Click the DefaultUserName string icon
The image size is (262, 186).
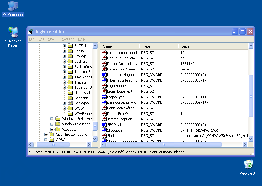[x=104, y=69]
